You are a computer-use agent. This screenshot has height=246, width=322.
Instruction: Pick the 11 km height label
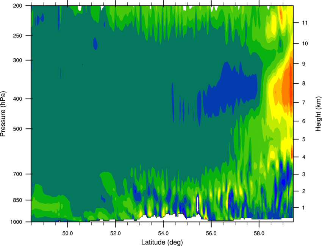305,23
